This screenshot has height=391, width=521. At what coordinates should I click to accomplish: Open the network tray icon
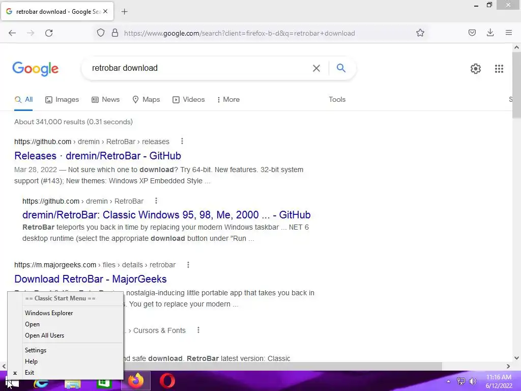click(x=461, y=381)
